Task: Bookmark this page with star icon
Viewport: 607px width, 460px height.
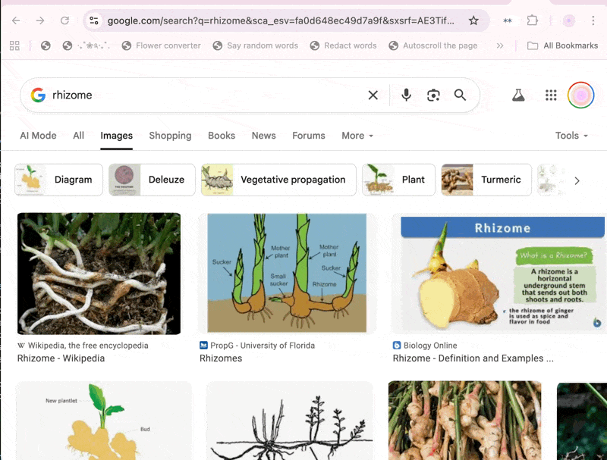Action: tap(473, 20)
